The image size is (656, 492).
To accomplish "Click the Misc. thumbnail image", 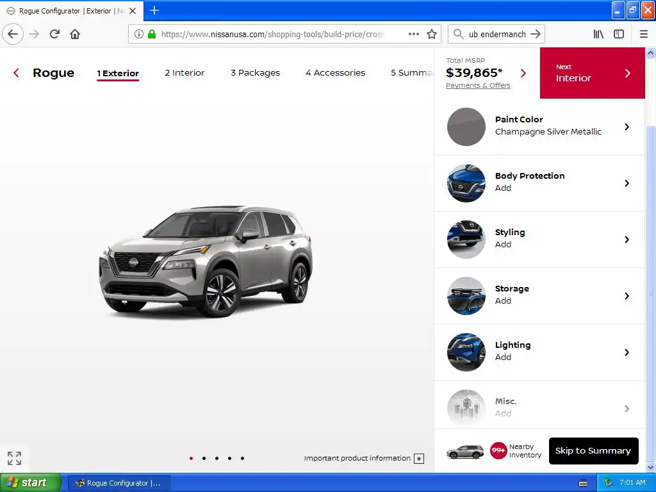I will pos(466,409).
